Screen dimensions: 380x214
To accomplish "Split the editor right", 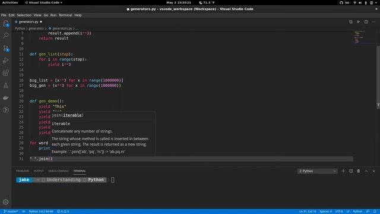I will (366, 22).
